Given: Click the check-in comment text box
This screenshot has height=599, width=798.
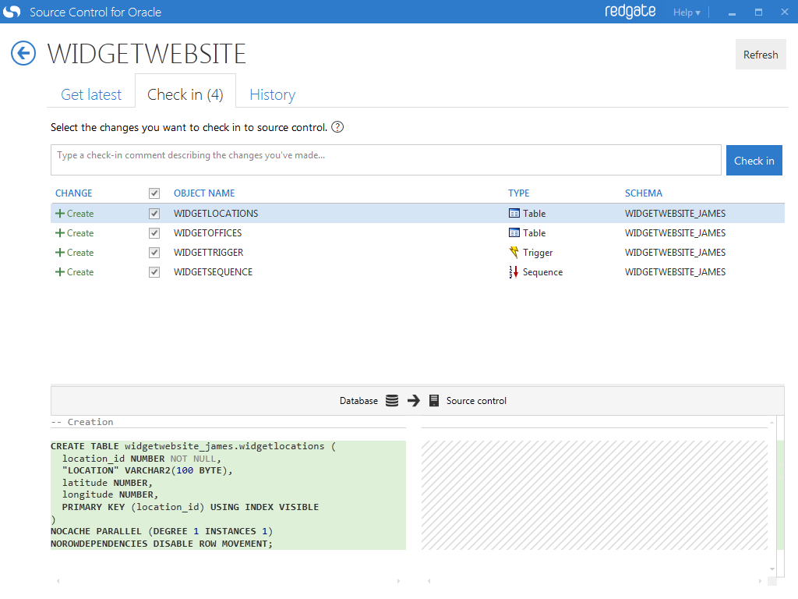Looking at the screenshot, I should (x=386, y=160).
